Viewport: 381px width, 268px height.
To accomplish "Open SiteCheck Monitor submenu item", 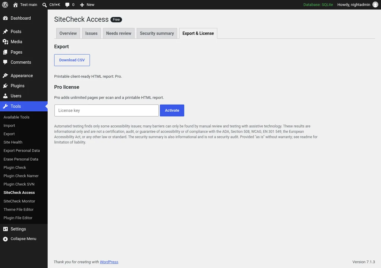I will pos(19,201).
